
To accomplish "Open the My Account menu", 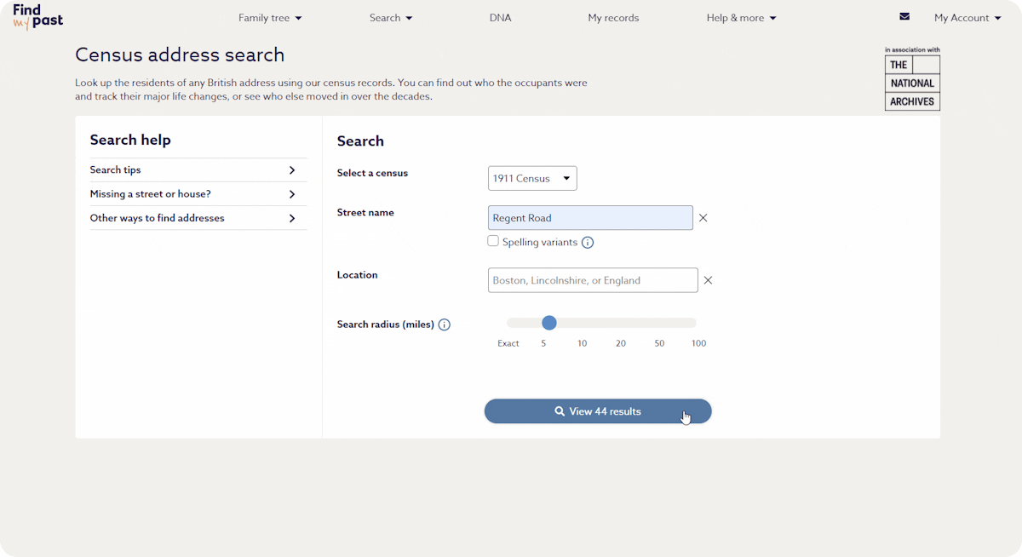I will coord(967,18).
